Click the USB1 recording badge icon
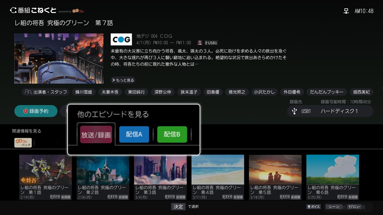 pyautogui.click(x=211, y=43)
